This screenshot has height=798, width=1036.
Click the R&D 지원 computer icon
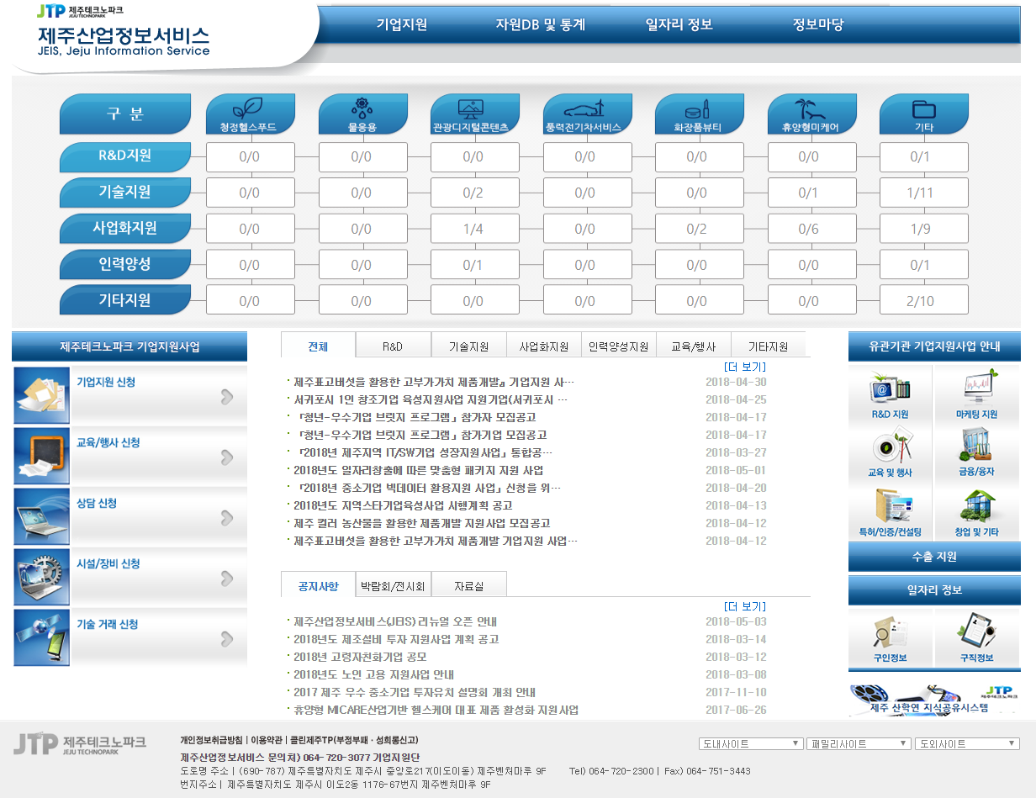(x=890, y=388)
